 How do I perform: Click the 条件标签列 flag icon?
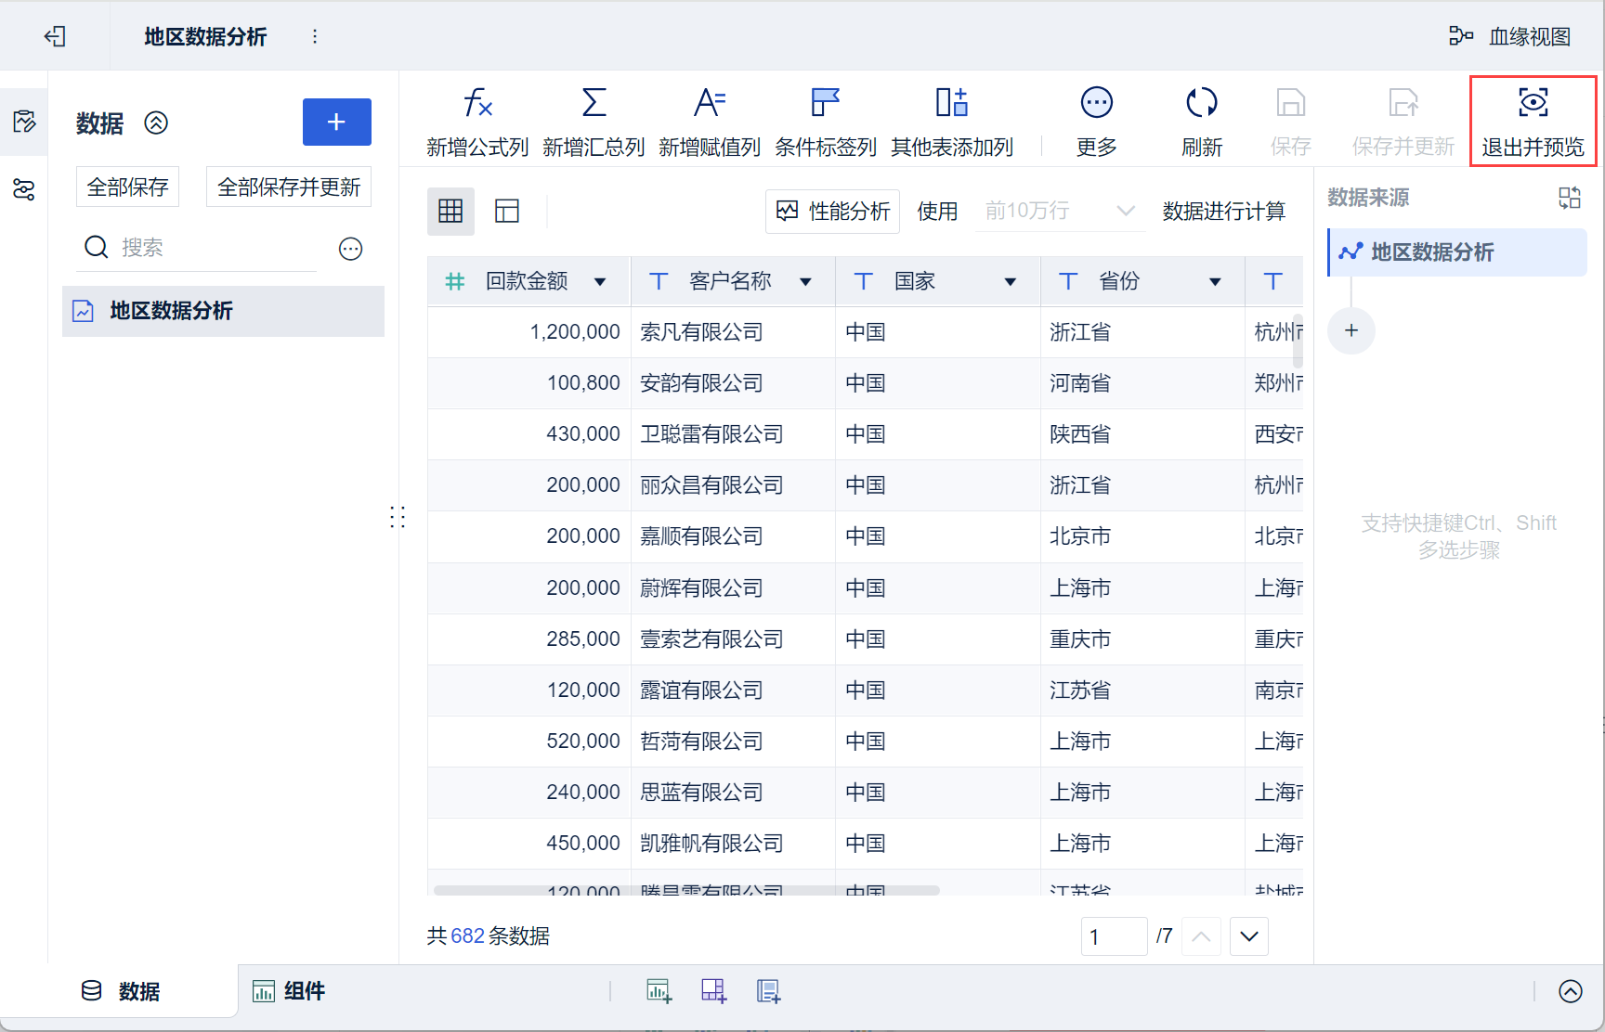(x=825, y=103)
